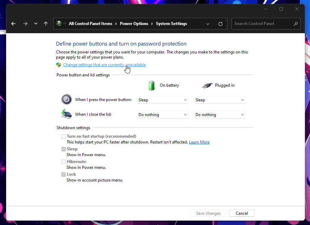Screen dimensions: 310x225
Task: Open All Control Panel Items breadcrumb
Action: 91,24
